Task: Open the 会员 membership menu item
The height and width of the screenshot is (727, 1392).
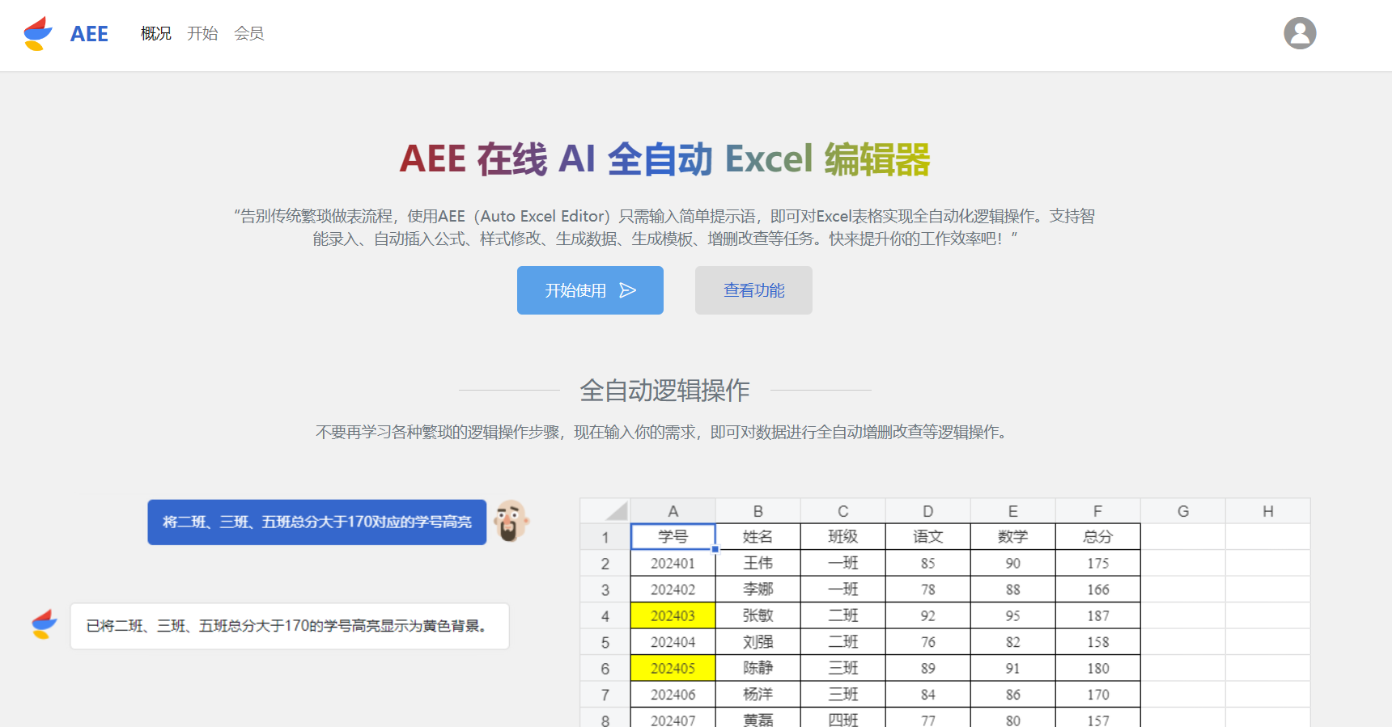Action: point(248,33)
